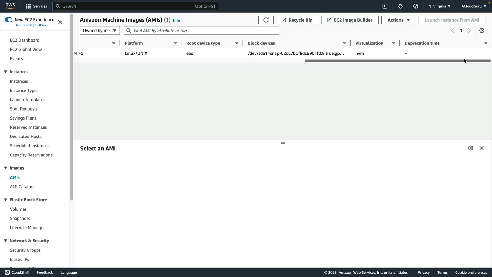Collapse the Instances sidebar section
This screenshot has width=492, height=277.
[x=5, y=72]
